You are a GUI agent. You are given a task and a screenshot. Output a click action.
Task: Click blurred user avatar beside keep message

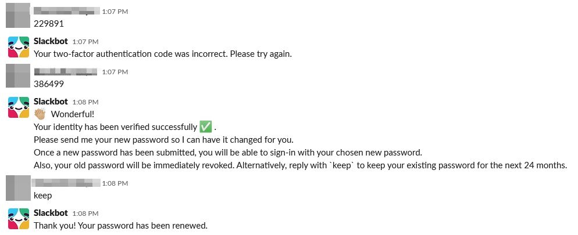point(17,188)
